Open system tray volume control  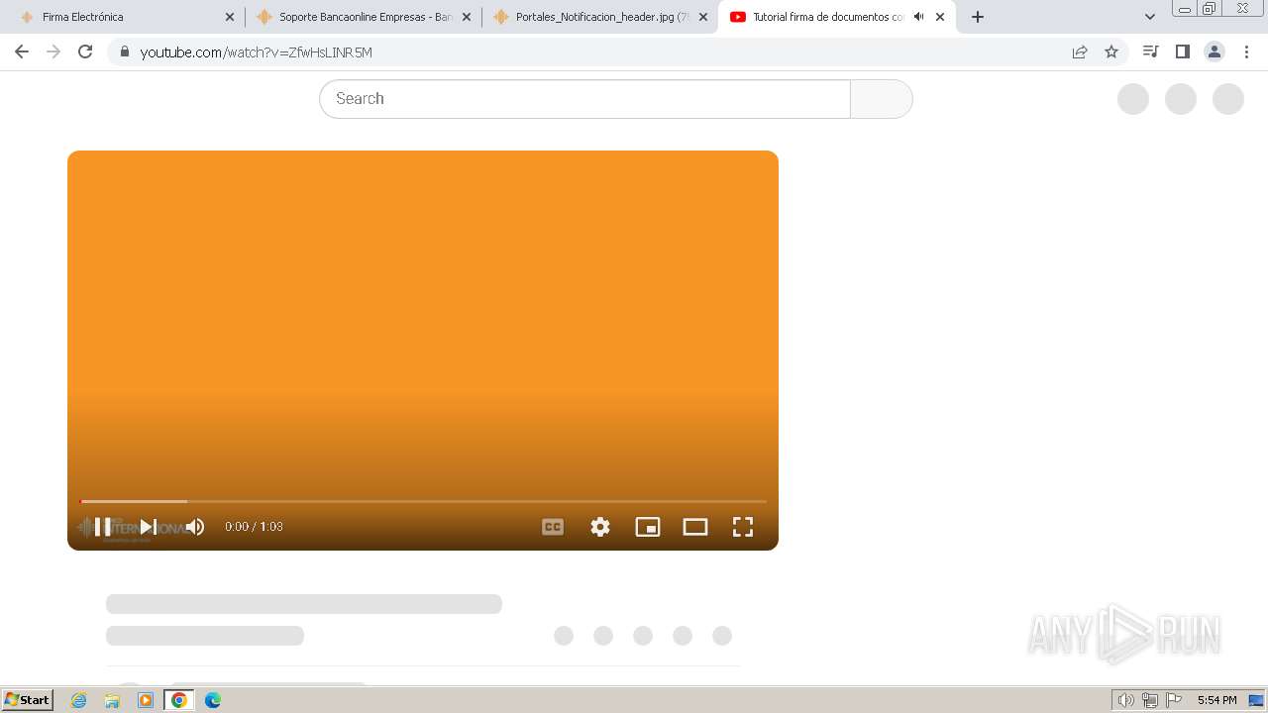pos(1125,700)
